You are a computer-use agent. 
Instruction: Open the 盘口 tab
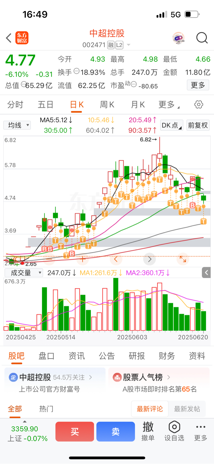(47, 356)
